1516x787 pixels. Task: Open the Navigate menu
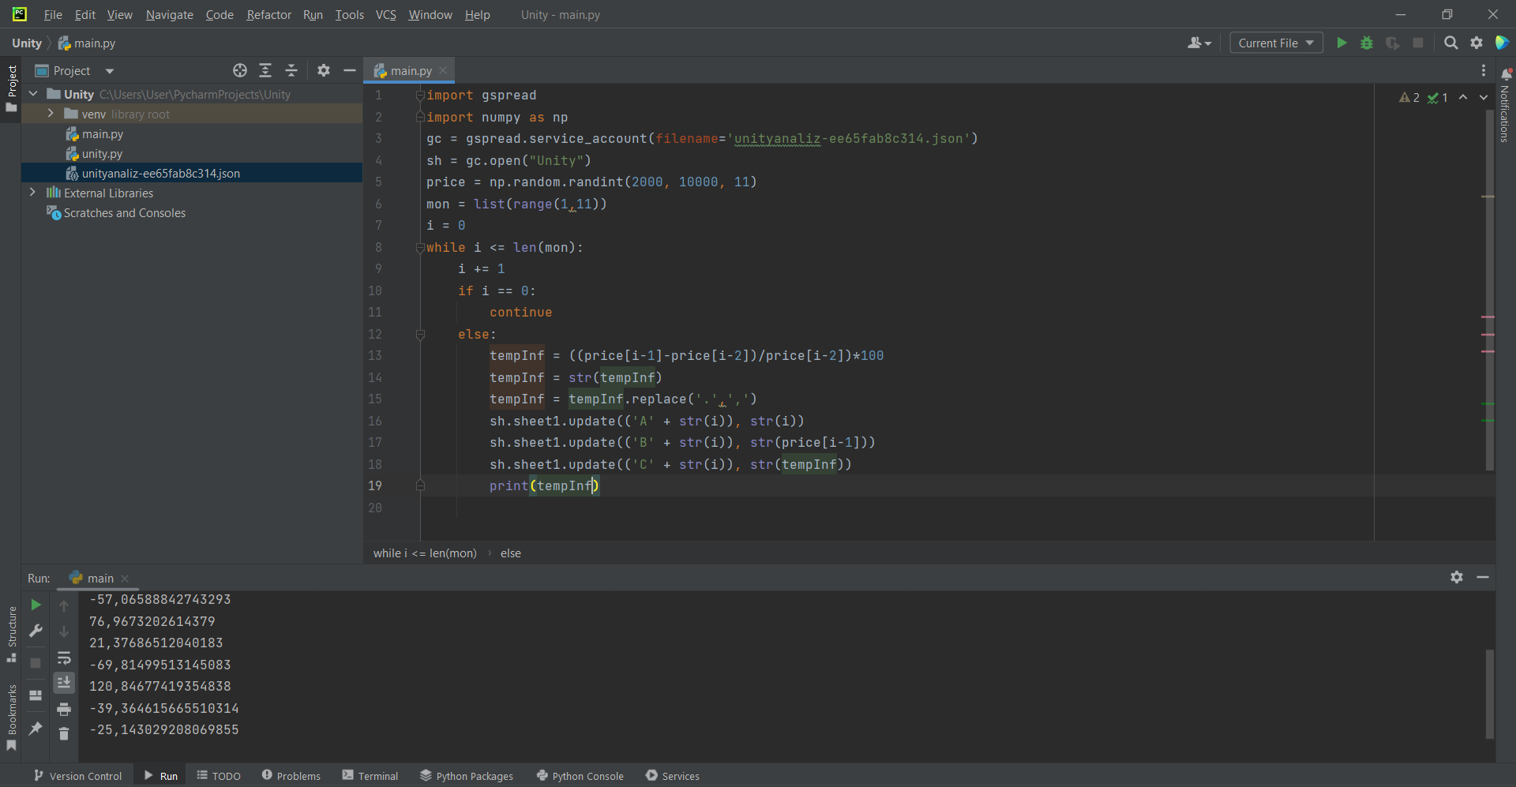tap(169, 14)
